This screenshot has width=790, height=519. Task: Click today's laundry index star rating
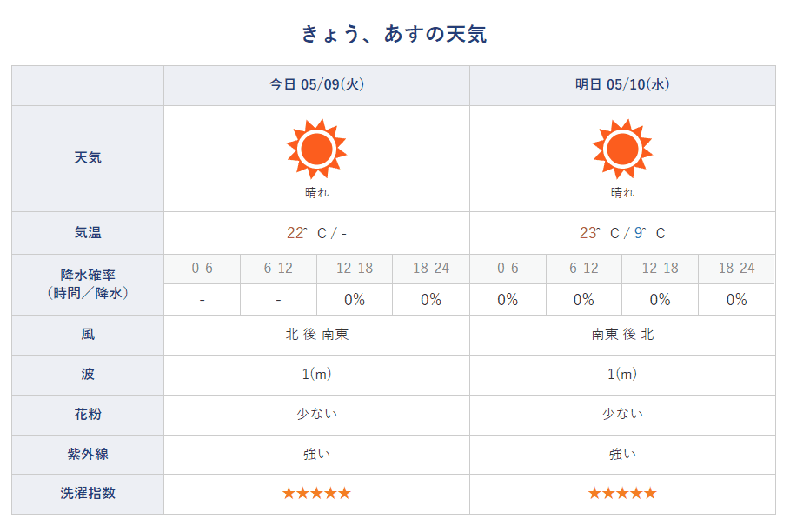tap(316, 493)
